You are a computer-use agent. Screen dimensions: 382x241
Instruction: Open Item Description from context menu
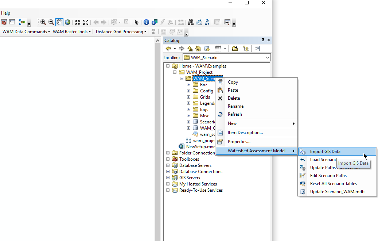click(x=257, y=133)
